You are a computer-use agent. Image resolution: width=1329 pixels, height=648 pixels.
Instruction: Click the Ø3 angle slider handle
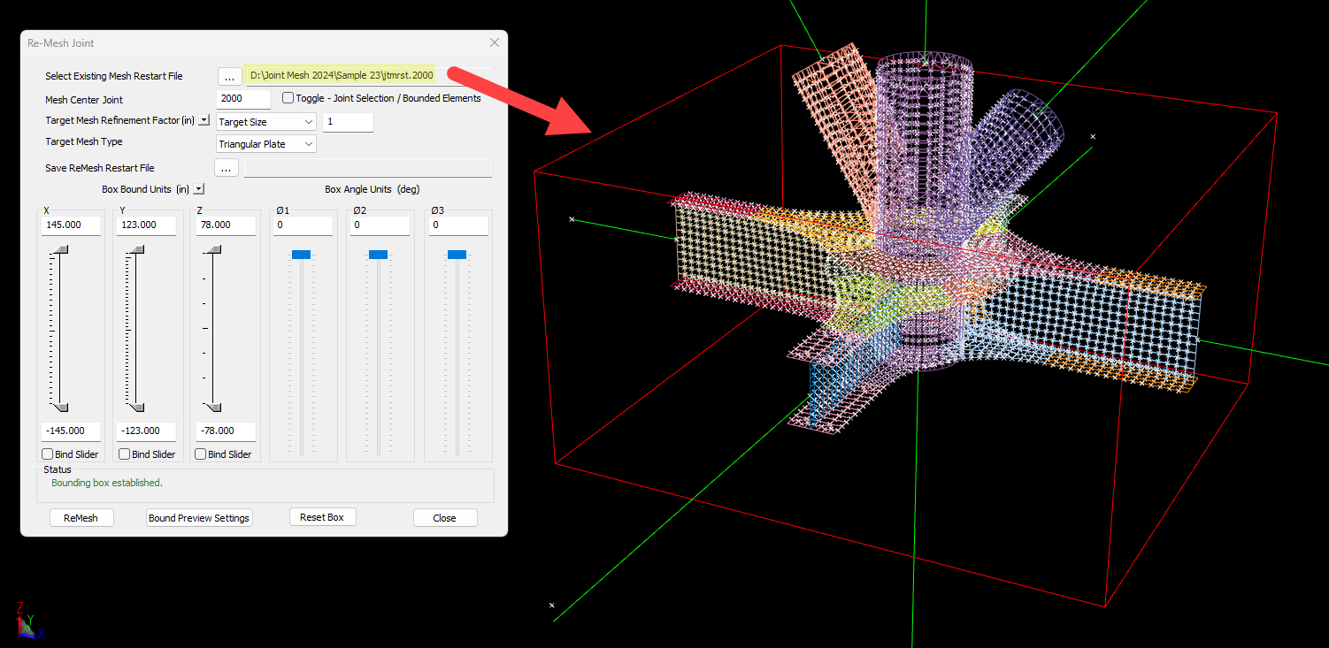[457, 255]
